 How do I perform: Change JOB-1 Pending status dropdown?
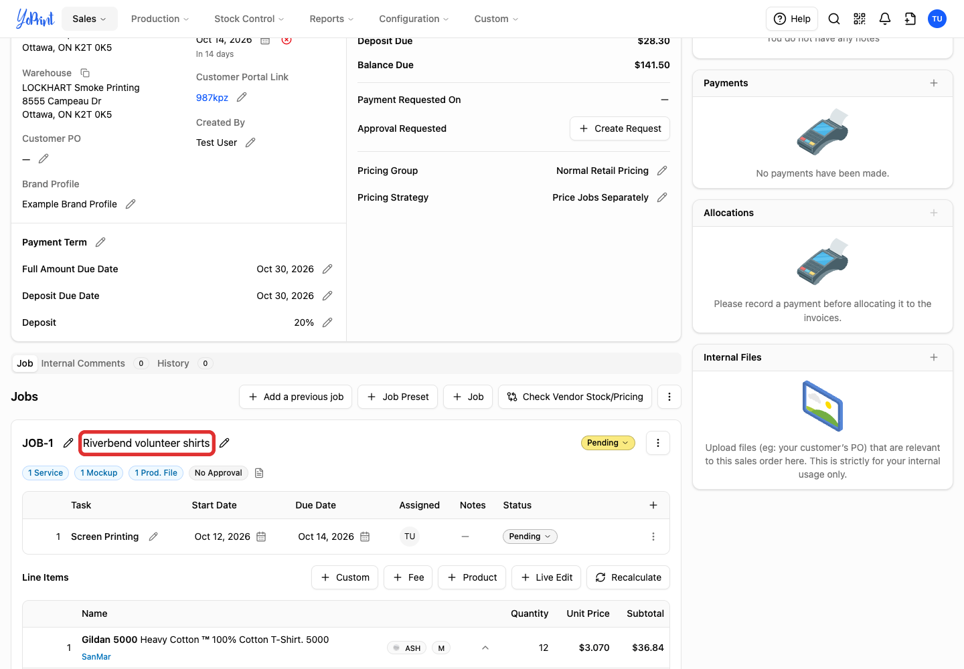tap(608, 443)
